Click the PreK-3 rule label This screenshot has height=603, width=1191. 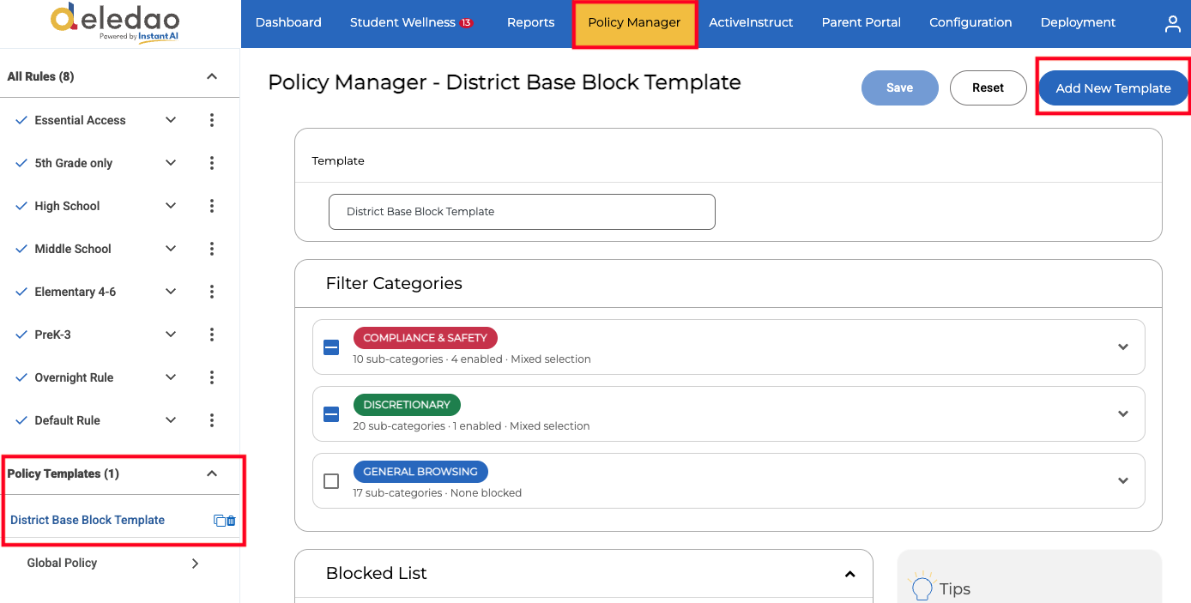pos(52,335)
